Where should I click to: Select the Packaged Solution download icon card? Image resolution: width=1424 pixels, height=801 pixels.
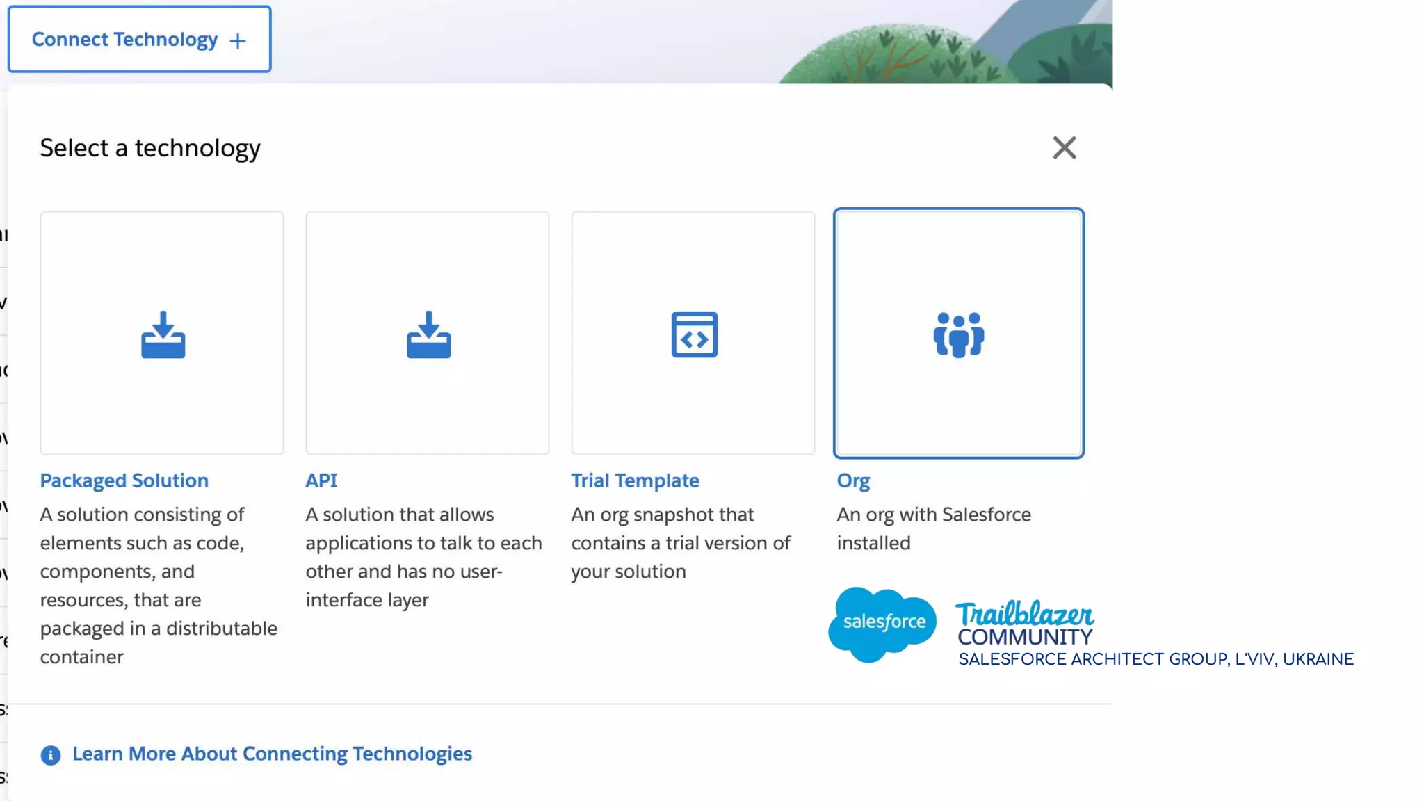pos(162,334)
